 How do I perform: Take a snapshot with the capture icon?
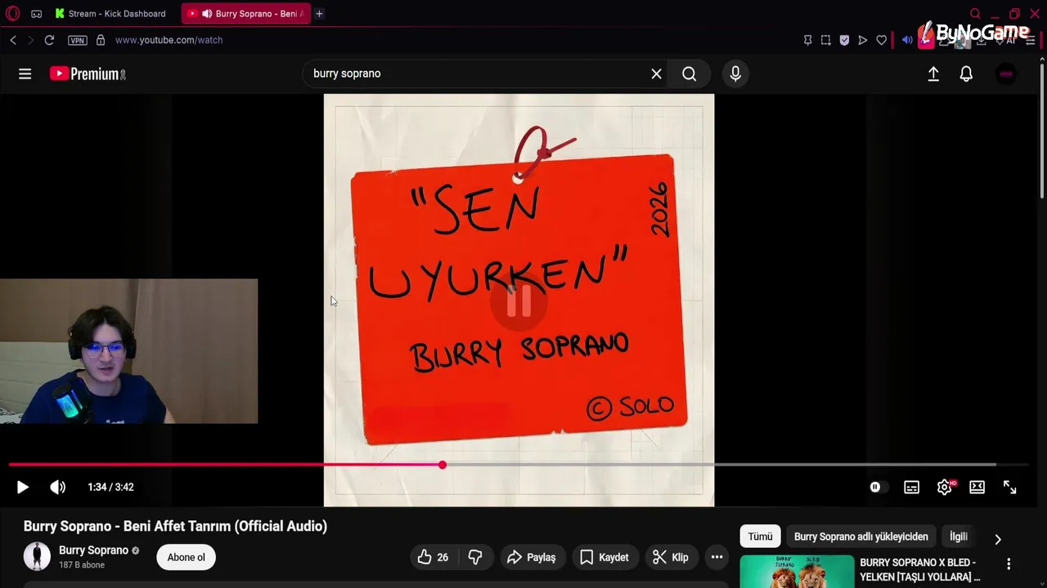[x=826, y=40]
